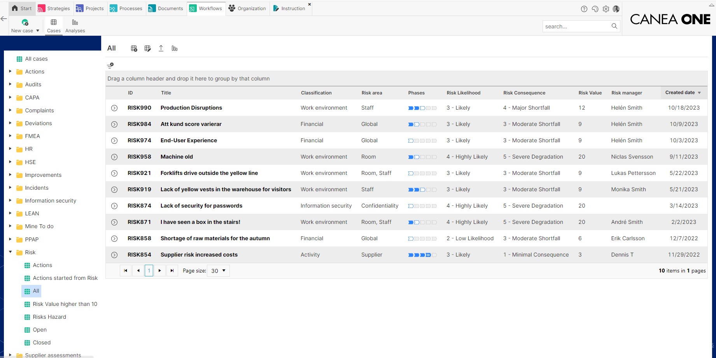This screenshot has width=716, height=358.
Task: Click the phases progress bar for RISK919
Action: pyautogui.click(x=422, y=190)
